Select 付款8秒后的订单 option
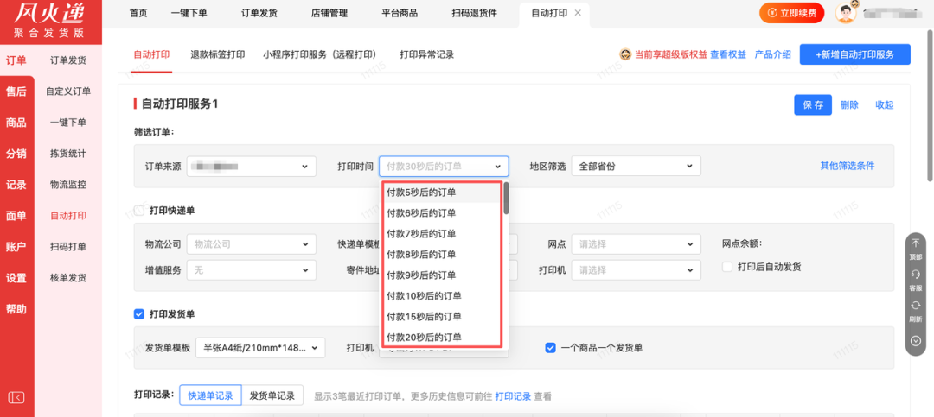The width and height of the screenshot is (934, 417). coord(441,254)
